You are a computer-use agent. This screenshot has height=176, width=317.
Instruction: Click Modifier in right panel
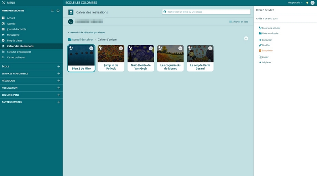tap(265, 45)
